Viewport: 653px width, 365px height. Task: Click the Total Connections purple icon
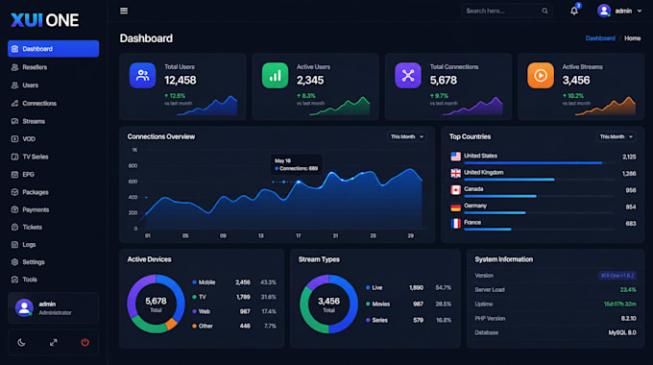408,76
